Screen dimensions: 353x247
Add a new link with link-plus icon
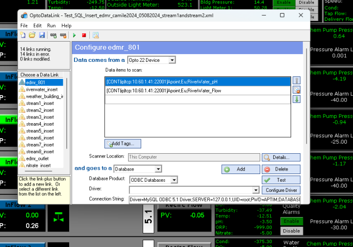tap(53, 35)
